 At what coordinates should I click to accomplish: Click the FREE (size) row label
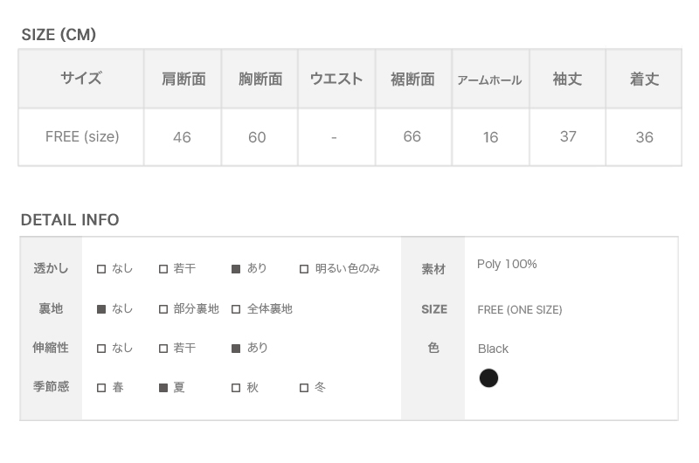click(x=82, y=136)
